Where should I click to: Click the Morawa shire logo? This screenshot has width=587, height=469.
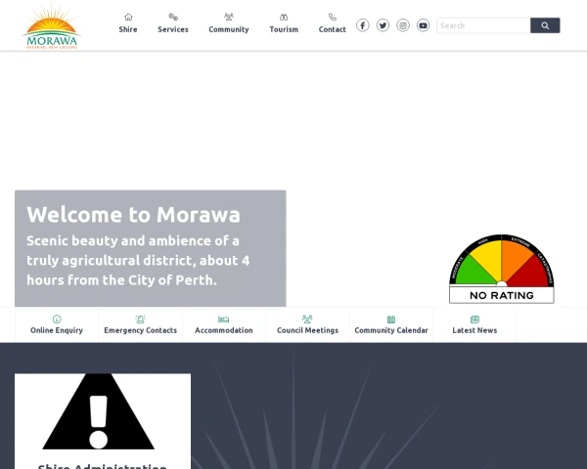[x=51, y=25]
